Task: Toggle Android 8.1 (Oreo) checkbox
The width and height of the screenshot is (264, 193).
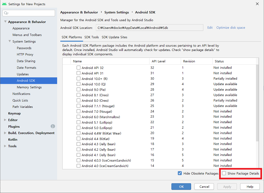Action: coord(78,95)
